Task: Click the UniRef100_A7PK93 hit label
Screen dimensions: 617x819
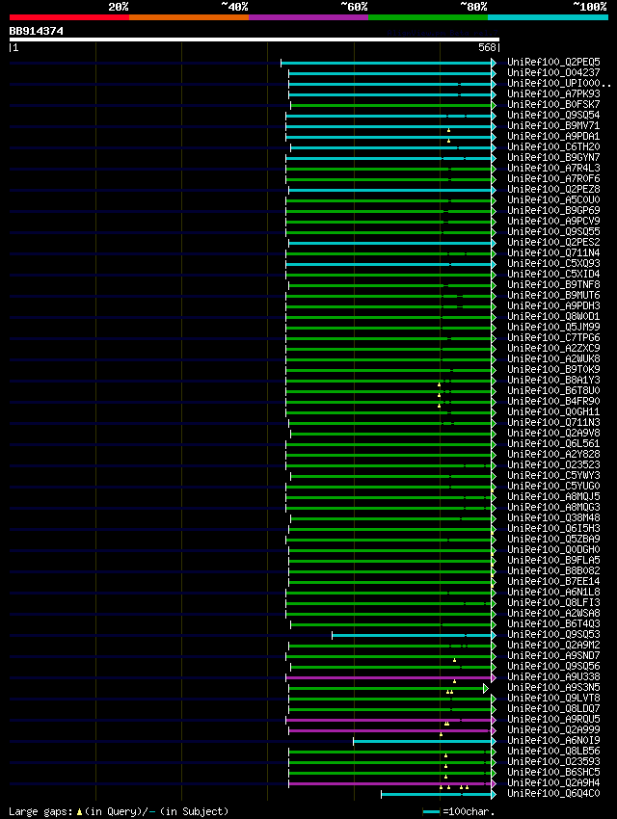Action: pyautogui.click(x=553, y=94)
